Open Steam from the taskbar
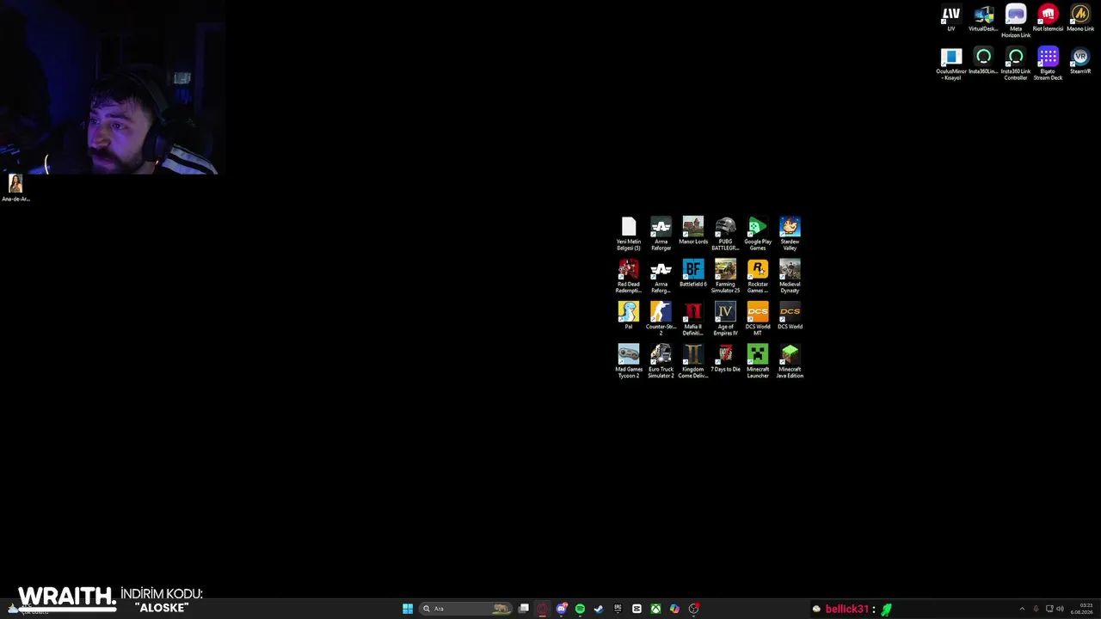Screen dimensions: 1101x619 click(599, 609)
